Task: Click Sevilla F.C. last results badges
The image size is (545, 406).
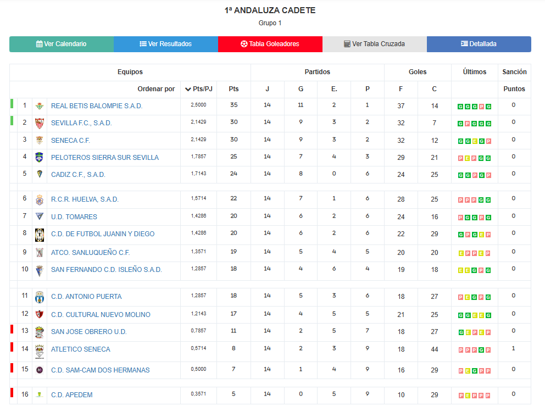Action: (475, 124)
